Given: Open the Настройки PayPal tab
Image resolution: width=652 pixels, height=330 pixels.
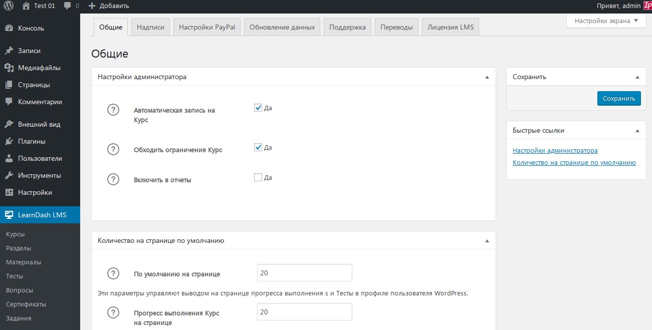Looking at the screenshot, I should click(207, 27).
